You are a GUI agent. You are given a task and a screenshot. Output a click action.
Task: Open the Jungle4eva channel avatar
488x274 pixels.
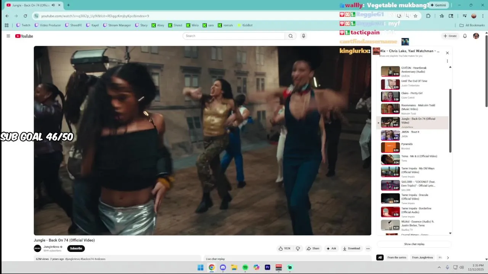(x=37, y=249)
